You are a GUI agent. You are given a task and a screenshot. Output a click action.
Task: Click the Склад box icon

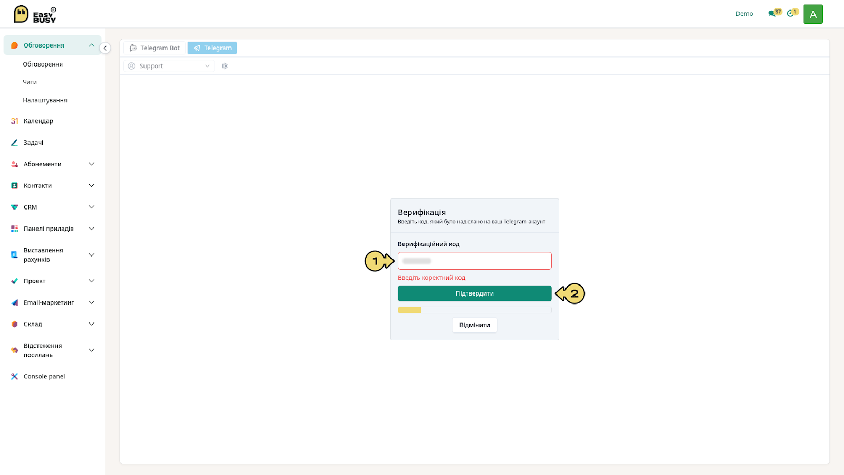[x=14, y=325]
